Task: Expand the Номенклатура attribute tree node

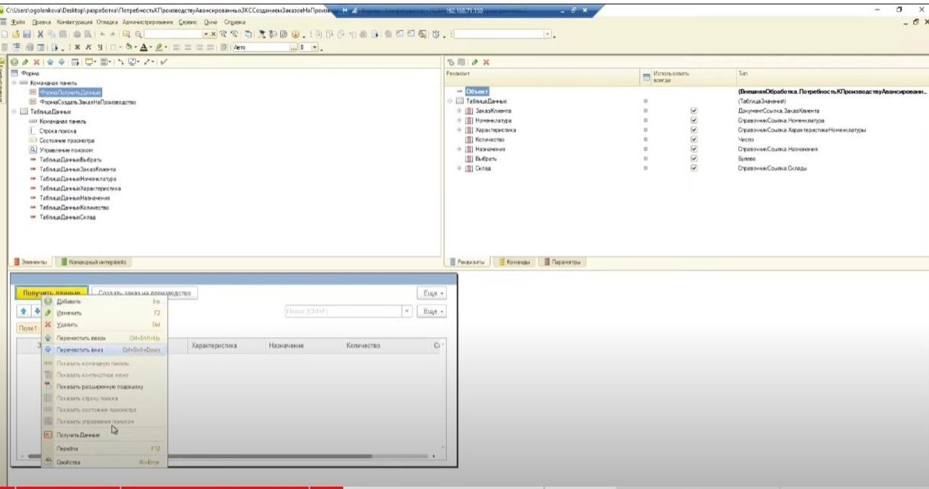Action: (x=459, y=121)
